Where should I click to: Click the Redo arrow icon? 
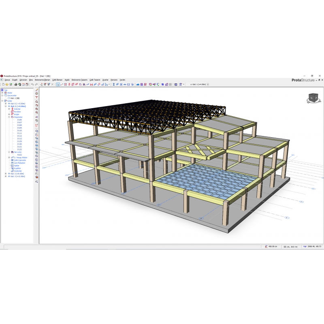(36, 84)
